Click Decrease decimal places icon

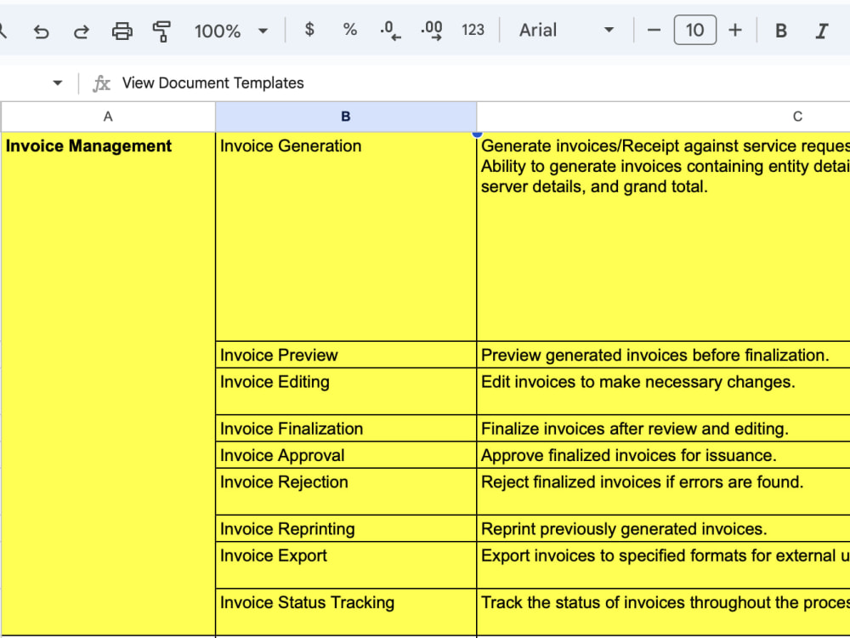(x=390, y=31)
